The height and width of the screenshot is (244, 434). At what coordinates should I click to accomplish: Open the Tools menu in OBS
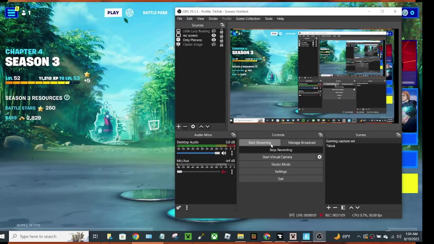(x=269, y=19)
